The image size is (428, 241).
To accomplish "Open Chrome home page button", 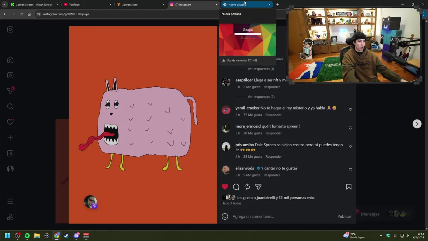I will pyautogui.click(x=29, y=14).
